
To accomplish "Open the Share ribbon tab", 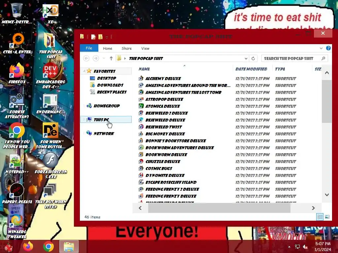I will coord(126,48).
